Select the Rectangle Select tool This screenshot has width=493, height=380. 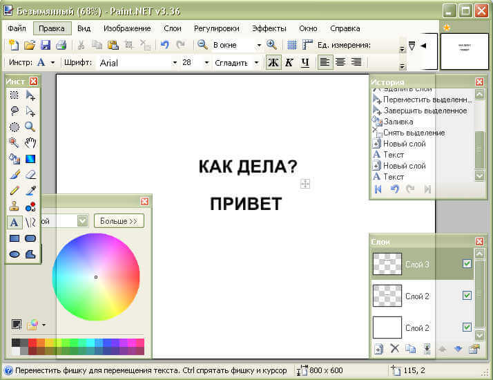pyautogui.click(x=14, y=95)
